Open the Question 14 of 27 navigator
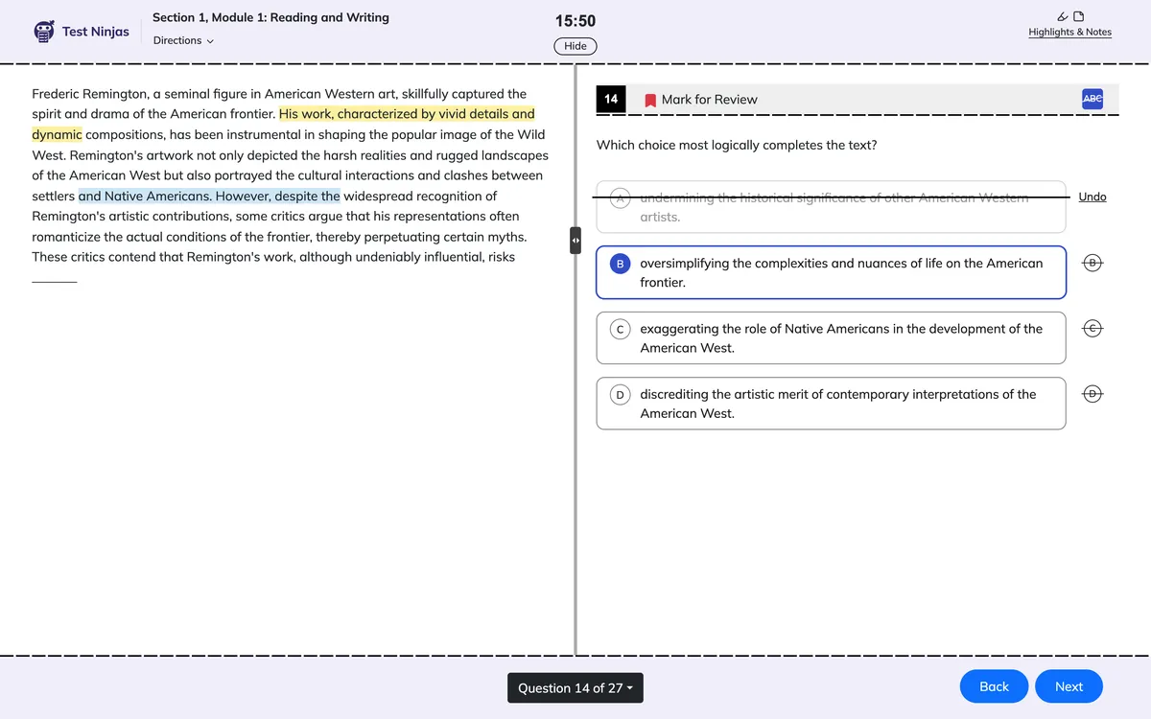Image resolution: width=1151 pixels, height=719 pixels. [575, 687]
